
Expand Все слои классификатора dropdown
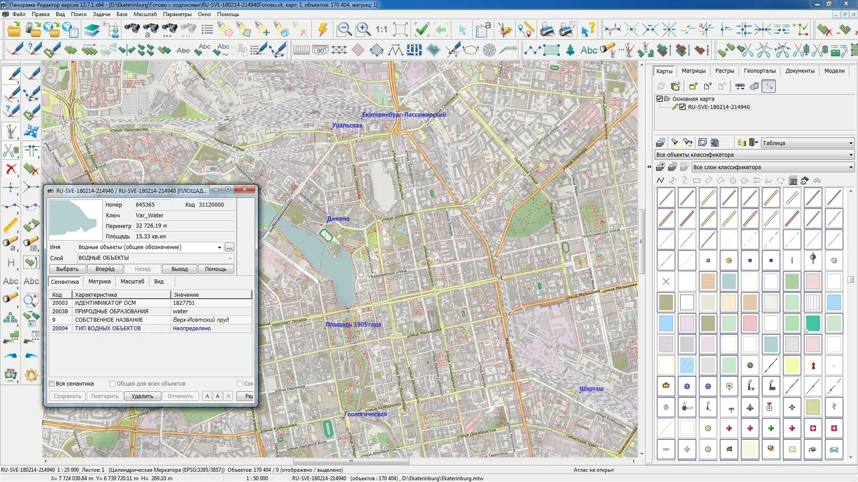(773, 167)
